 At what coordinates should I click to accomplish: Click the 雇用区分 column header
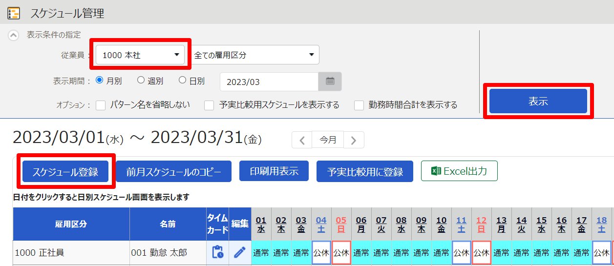[71, 224]
